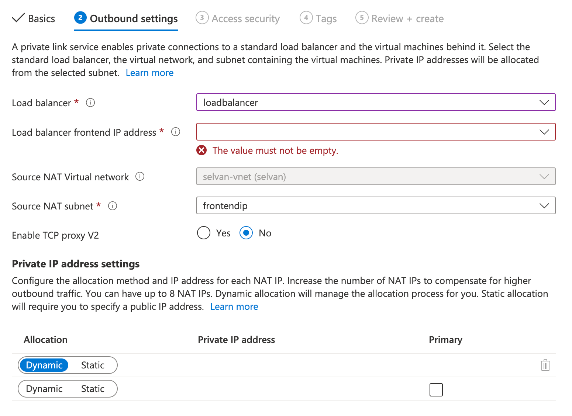Check the Primary checkbox on second NAT IP row
Viewport: 572px width, 416px height.
(x=436, y=389)
